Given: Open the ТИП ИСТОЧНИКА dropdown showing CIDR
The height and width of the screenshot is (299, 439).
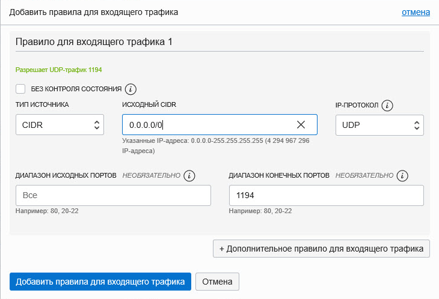Looking at the screenshot, I should [60, 125].
